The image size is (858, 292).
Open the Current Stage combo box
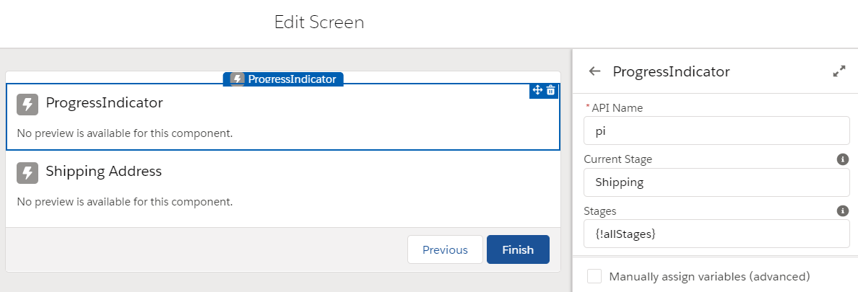coord(716,182)
